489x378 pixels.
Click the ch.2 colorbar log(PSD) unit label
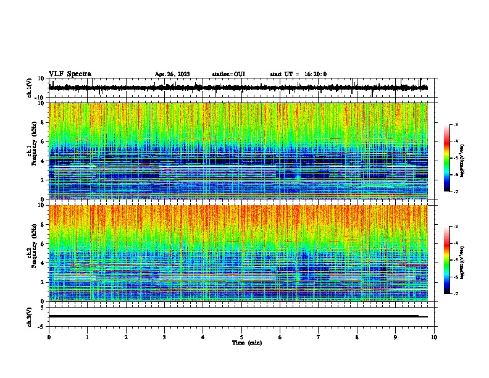[462, 262]
